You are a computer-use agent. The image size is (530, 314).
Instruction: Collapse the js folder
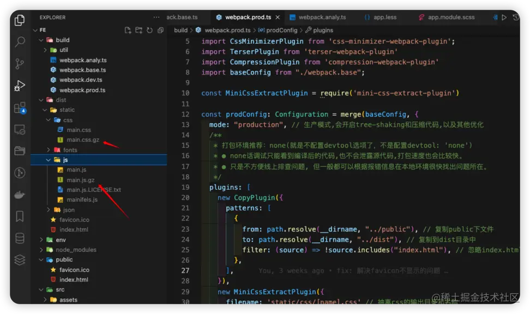(x=49, y=160)
